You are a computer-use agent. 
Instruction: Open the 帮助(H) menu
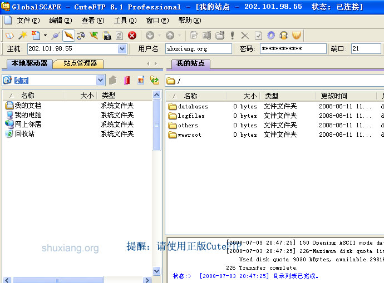190,21
